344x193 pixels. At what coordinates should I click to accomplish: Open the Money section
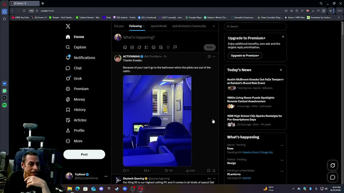[75, 99]
